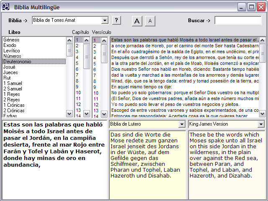Viewport: 268px width, 201px height.
Task: Click Libro list scroll down arrow
Action: [x=70, y=113]
